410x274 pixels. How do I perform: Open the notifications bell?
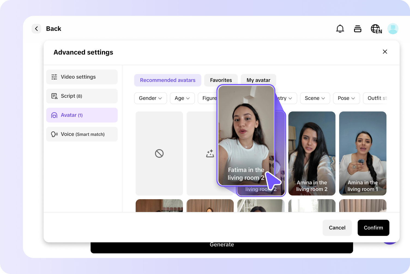coord(340,29)
